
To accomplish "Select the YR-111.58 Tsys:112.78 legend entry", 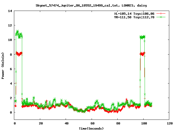I will tap(134, 17).
